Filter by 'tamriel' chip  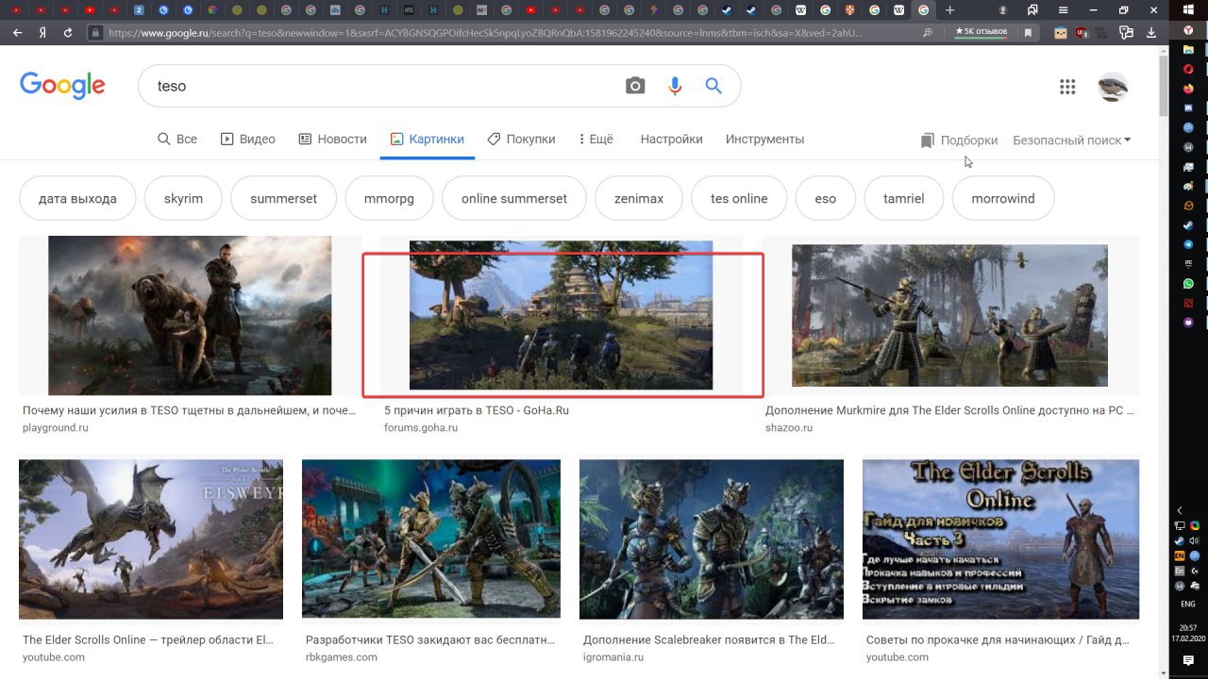point(903,198)
